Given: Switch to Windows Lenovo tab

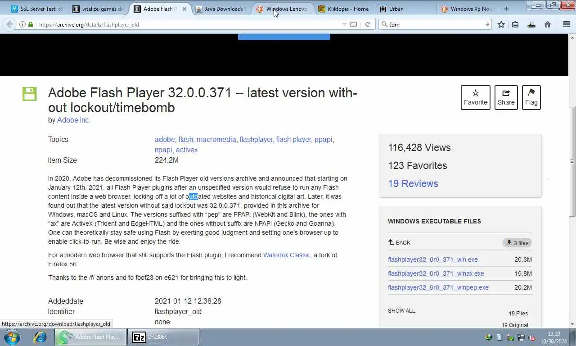Looking at the screenshot, I should click(x=282, y=9).
